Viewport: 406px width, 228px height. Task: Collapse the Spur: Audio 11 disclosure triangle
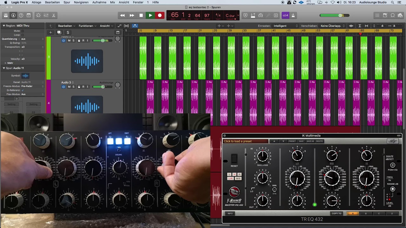(x=4, y=68)
